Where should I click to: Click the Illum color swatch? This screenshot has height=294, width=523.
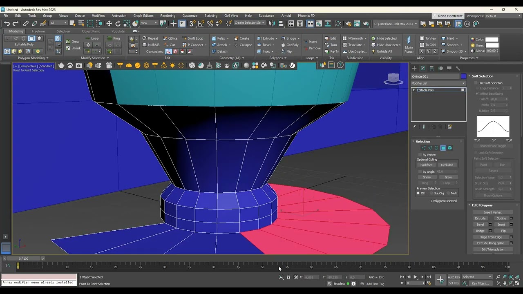(492, 45)
